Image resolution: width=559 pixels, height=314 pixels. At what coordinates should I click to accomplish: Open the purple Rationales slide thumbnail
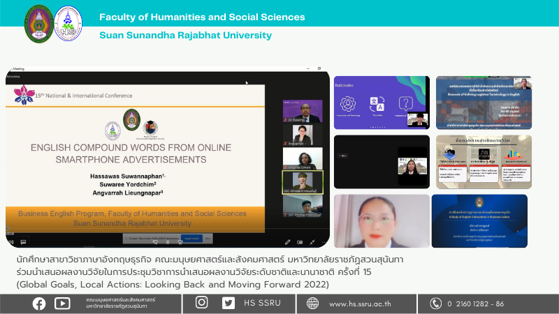pos(382,102)
